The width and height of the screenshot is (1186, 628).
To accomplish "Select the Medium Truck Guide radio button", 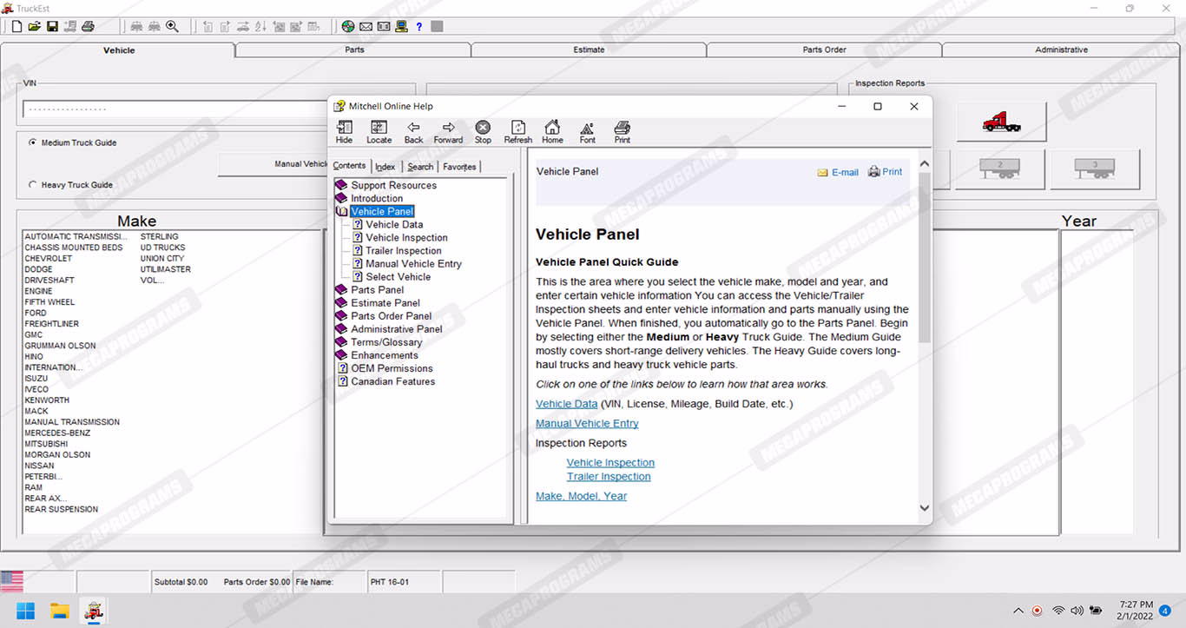I will coord(33,142).
